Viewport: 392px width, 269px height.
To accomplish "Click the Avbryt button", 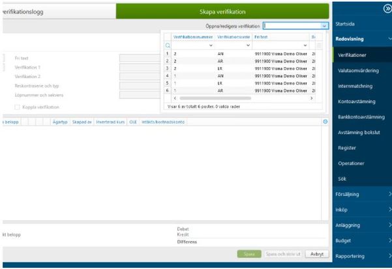I will [x=317, y=254].
